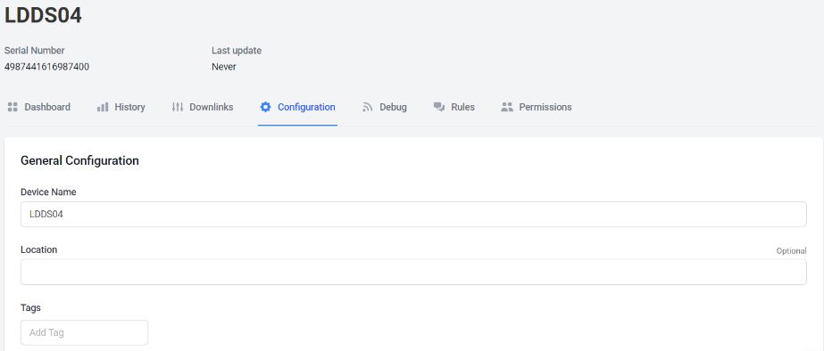The image size is (824, 351).
Task: Click the Configuration gear icon
Action: (265, 107)
